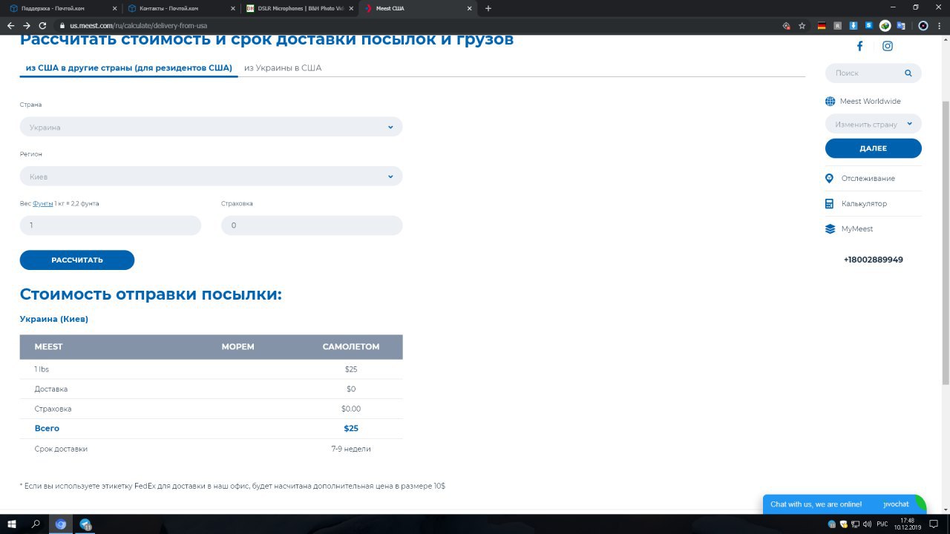The image size is (950, 534).
Task: Click the calculator icon in sidebar
Action: (x=830, y=204)
